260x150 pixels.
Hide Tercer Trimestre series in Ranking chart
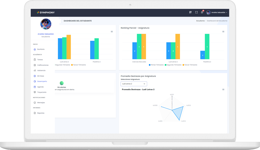click(x=190, y=65)
